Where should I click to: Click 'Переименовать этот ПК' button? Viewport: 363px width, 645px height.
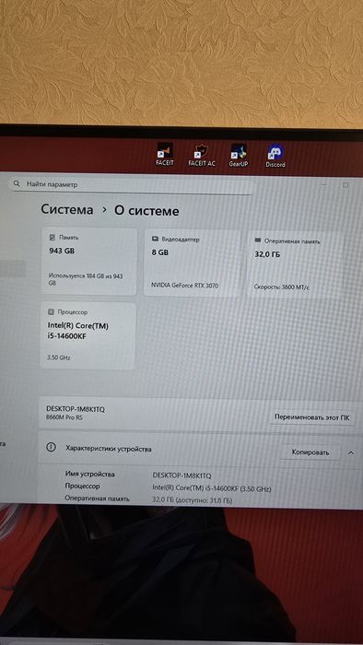(x=312, y=417)
